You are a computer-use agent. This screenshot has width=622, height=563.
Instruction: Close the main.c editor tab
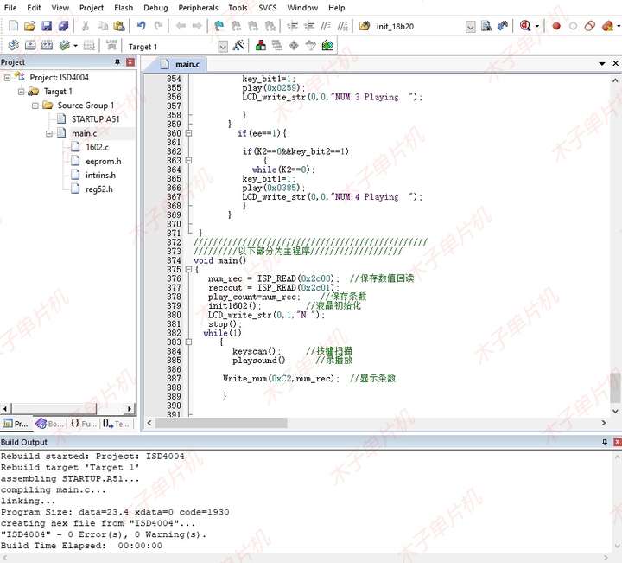tap(615, 63)
